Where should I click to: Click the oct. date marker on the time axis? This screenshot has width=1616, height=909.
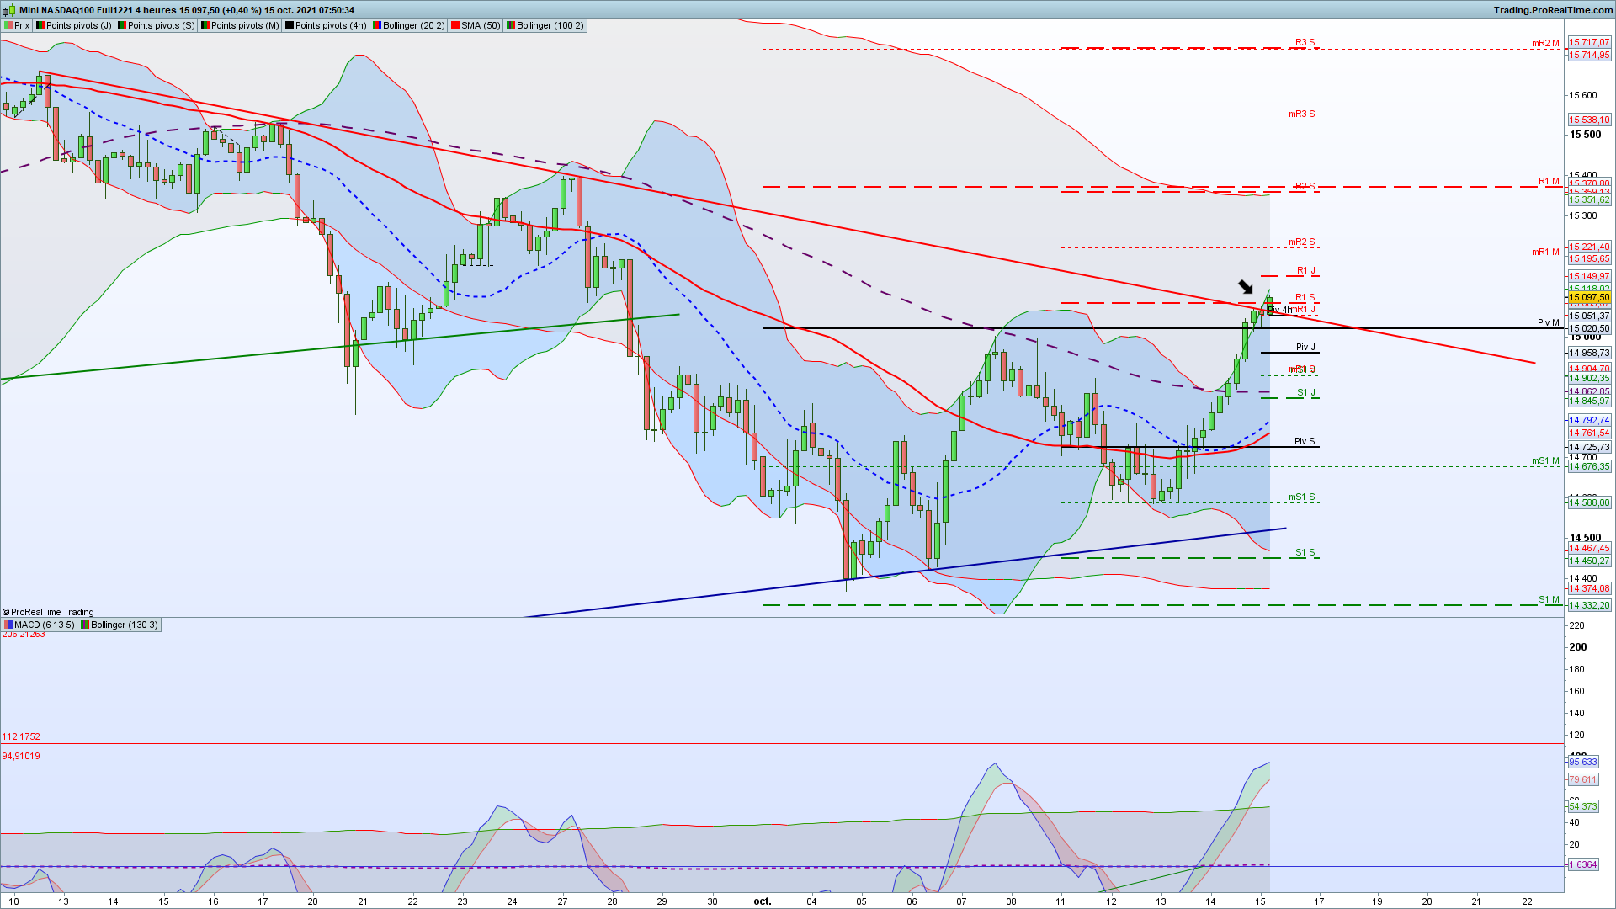(x=762, y=901)
